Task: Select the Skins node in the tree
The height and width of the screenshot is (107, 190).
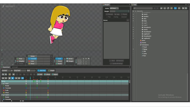Action: (143, 41)
